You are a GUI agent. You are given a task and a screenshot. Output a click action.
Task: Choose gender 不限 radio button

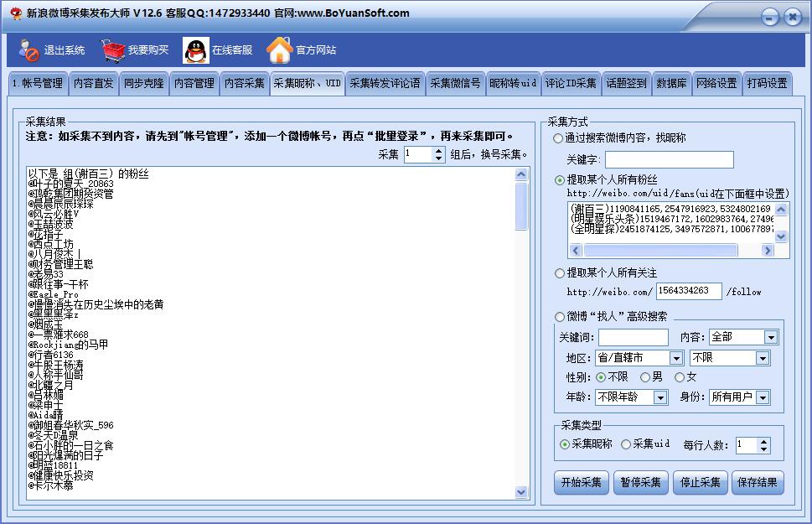[601, 377]
